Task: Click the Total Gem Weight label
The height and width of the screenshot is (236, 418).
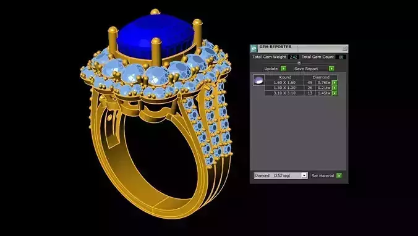Action: tap(269, 57)
